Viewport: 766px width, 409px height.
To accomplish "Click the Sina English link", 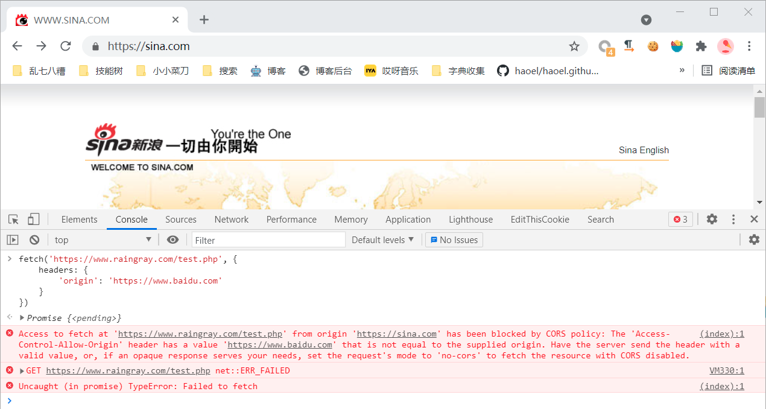I will pyautogui.click(x=644, y=150).
